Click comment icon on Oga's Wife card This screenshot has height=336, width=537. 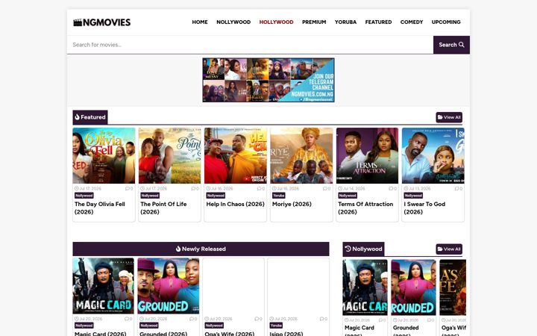[x=258, y=319]
